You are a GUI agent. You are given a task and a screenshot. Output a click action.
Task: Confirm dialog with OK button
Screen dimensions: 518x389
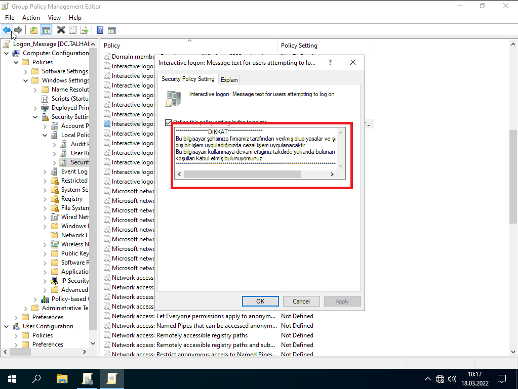point(260,301)
